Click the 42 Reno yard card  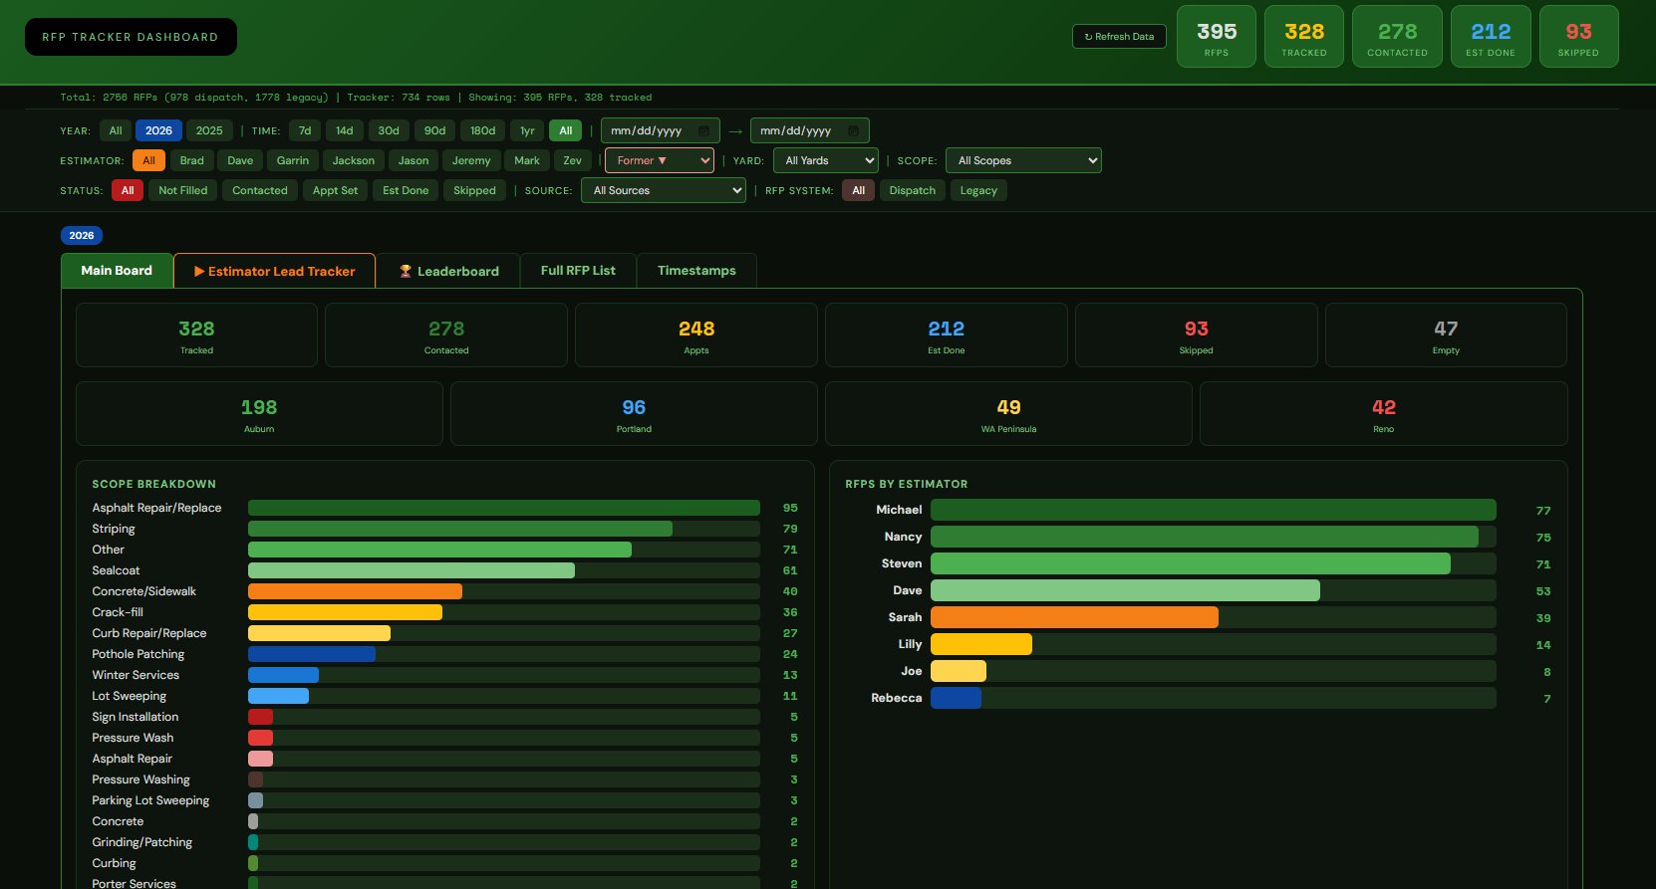(x=1383, y=414)
